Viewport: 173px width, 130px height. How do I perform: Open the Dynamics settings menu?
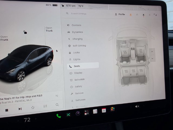[x=75, y=32]
